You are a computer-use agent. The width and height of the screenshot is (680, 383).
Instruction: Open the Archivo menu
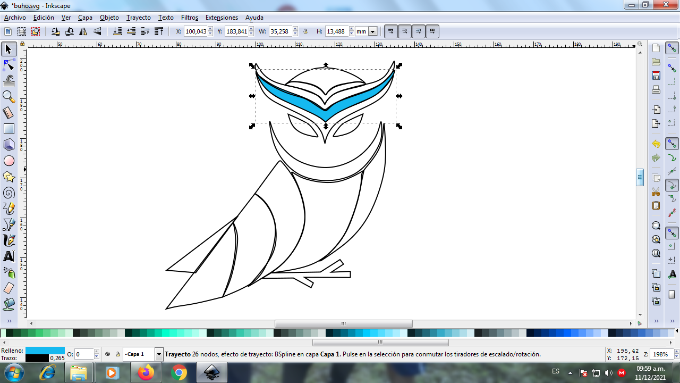coord(15,18)
